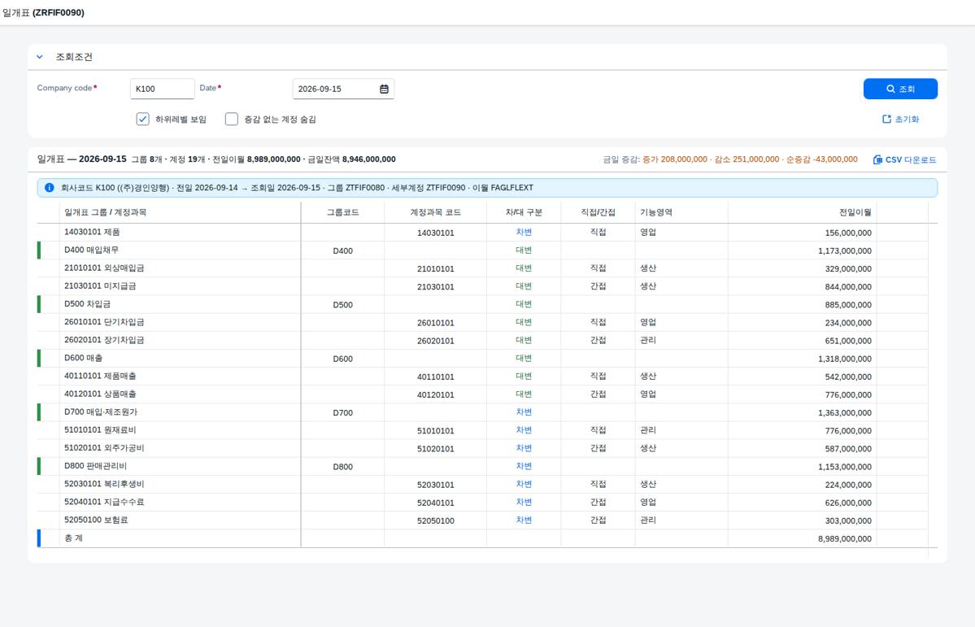Viewport: 975px width, 627px height.
Task: Click the 51020101 외주가공비 account
Action: [104, 448]
